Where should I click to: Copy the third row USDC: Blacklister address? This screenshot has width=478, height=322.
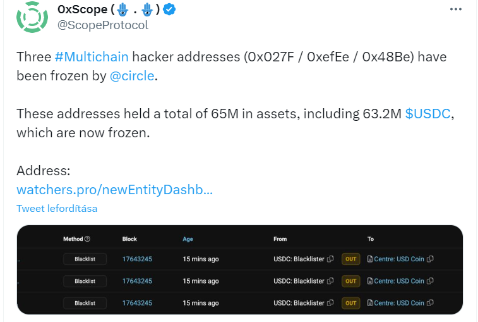coord(330,303)
